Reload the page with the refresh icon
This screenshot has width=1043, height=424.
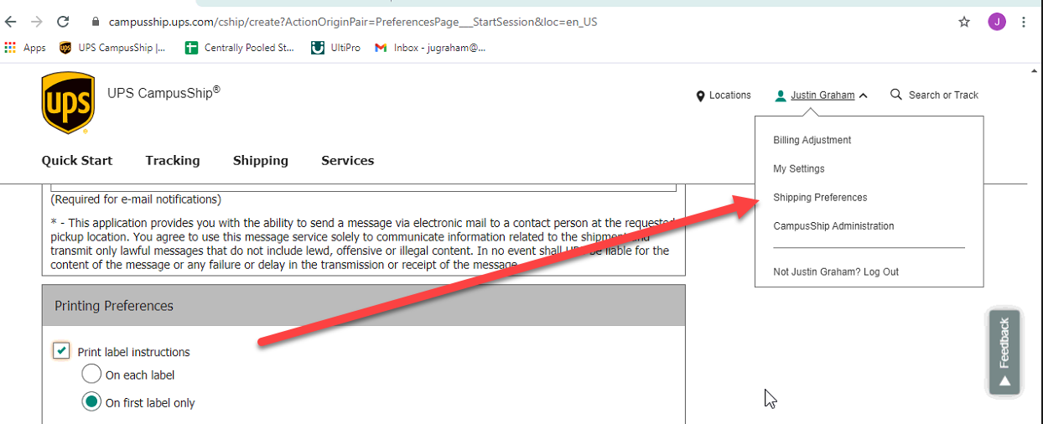(x=63, y=22)
